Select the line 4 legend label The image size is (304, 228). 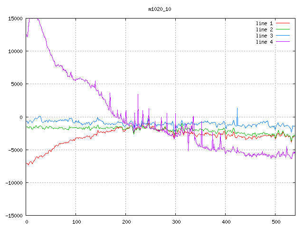click(265, 42)
